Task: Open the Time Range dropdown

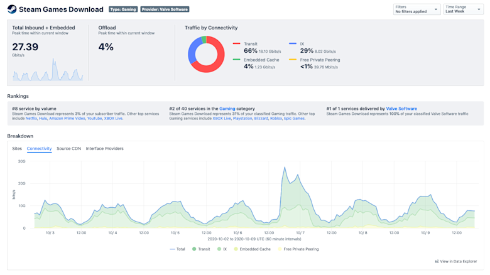Action: coord(463,9)
